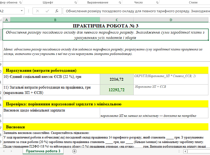This screenshot has height=155, width=210.
Task: Select cell Загальні витрати роботодавця на працівника
Action: pos(51,90)
